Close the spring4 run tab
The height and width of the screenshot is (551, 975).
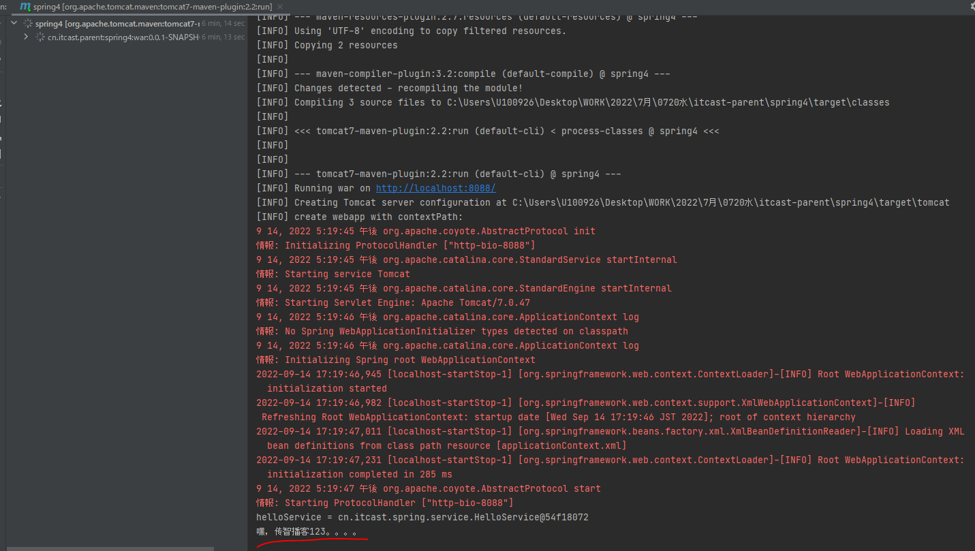tap(279, 7)
